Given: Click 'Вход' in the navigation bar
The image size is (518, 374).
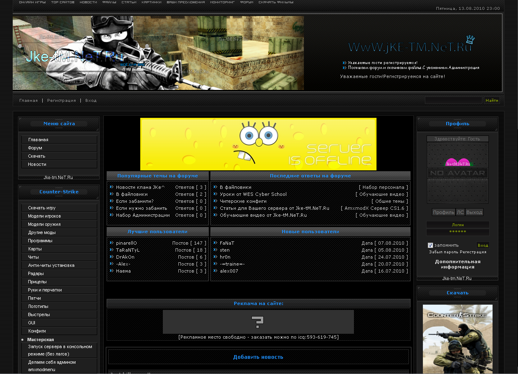Looking at the screenshot, I should point(91,101).
